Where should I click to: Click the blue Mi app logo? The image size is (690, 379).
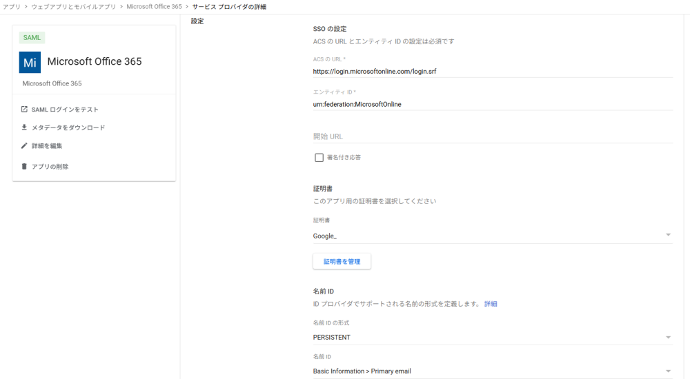[x=30, y=62]
